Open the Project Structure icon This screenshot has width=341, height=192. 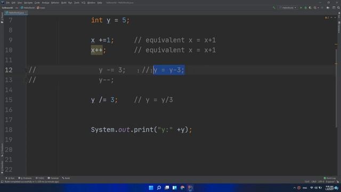(x=328, y=7)
